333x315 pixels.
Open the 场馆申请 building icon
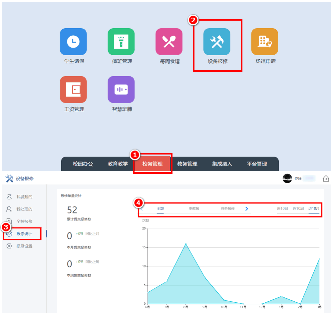tap(265, 42)
